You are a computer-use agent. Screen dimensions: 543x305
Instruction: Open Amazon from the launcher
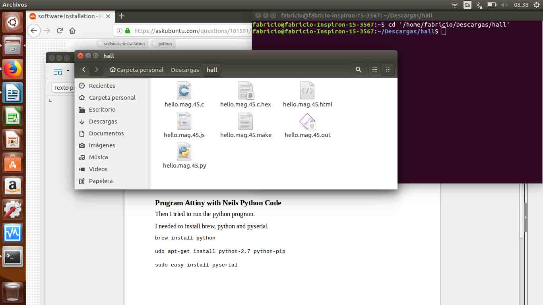(x=13, y=187)
